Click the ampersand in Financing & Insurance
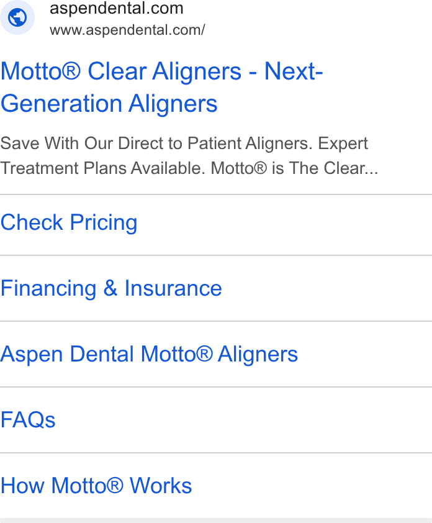Image resolution: width=432 pixels, height=523 pixels. 110,288
